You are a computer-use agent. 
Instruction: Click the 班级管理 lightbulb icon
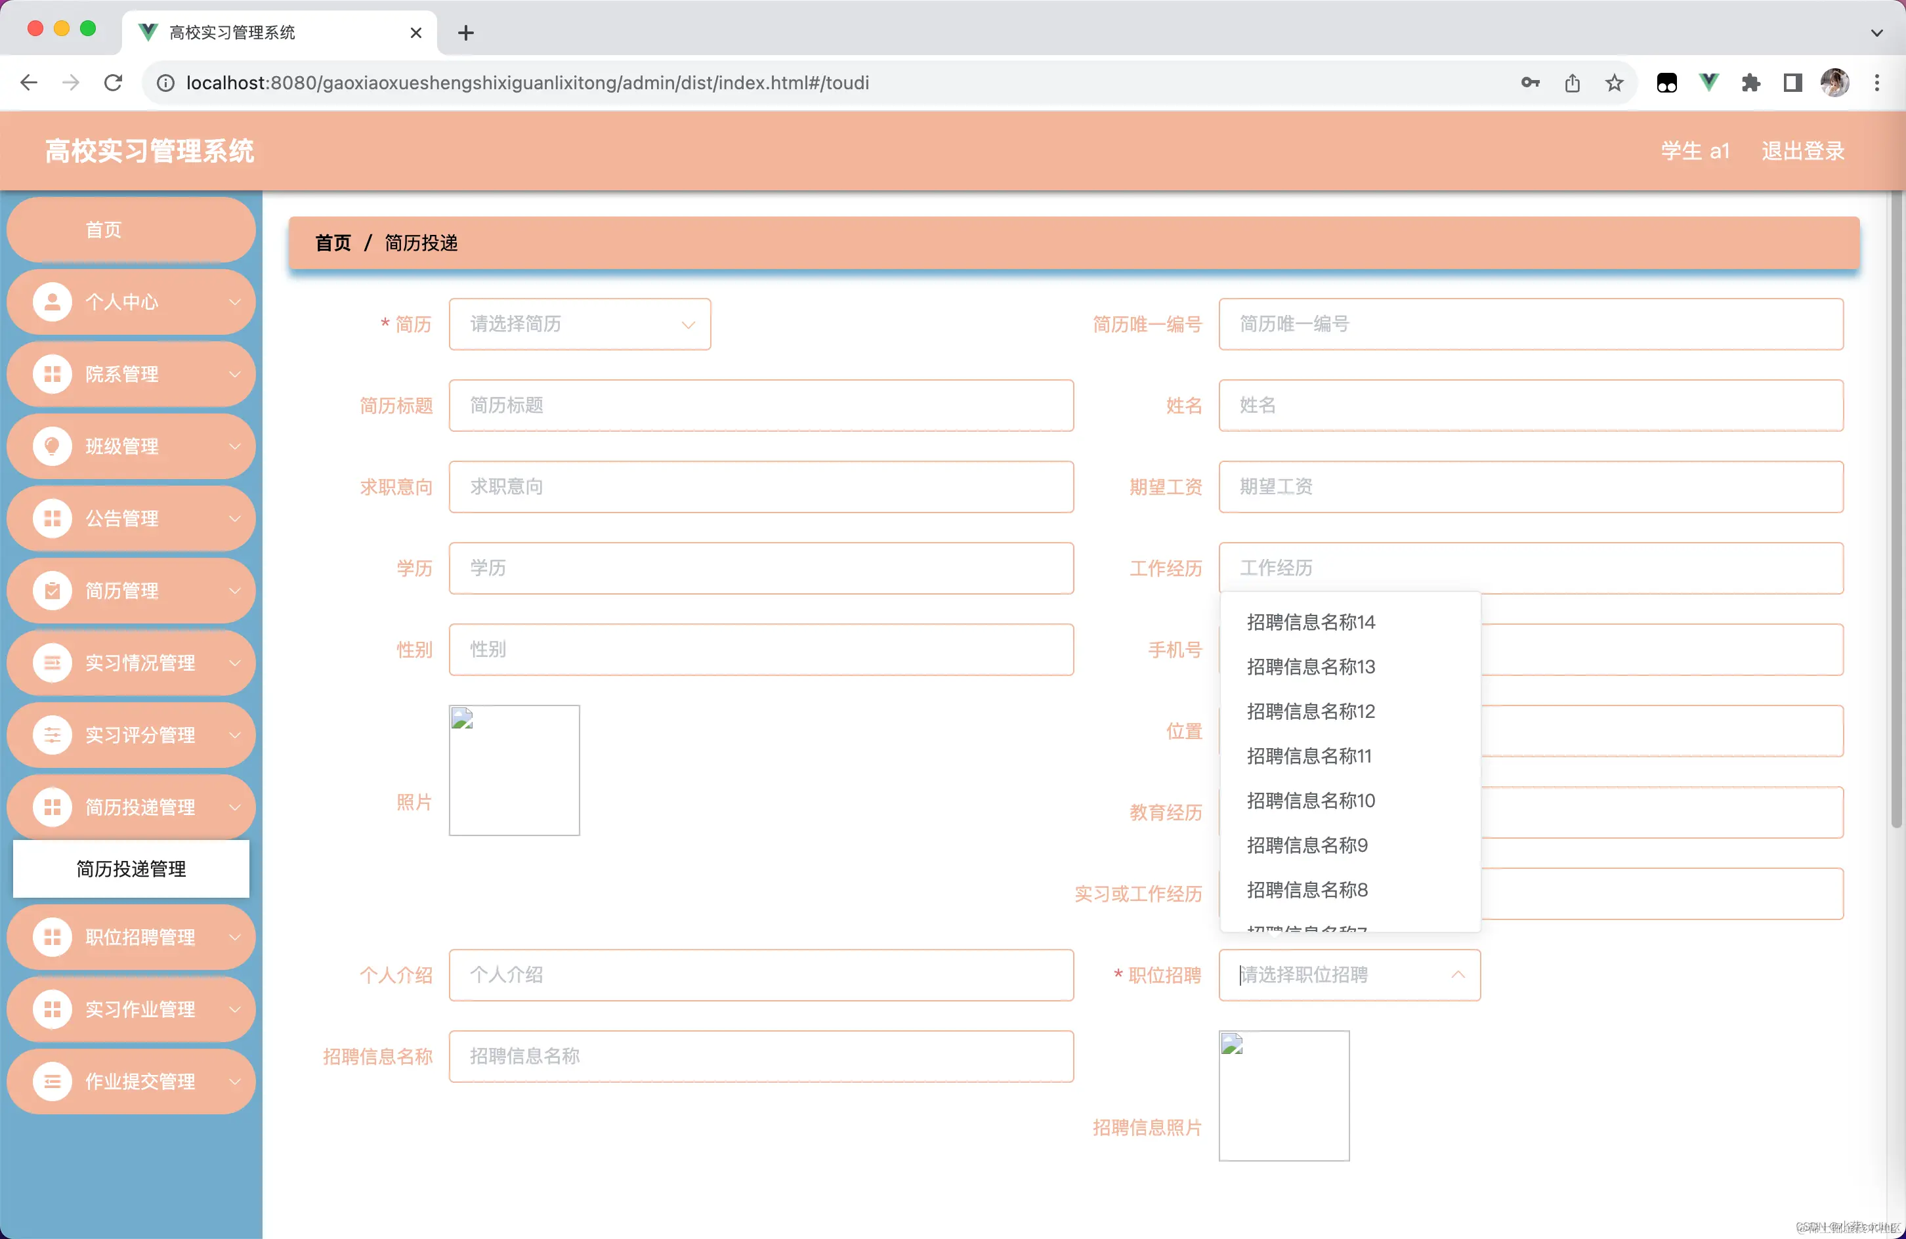pos(52,446)
